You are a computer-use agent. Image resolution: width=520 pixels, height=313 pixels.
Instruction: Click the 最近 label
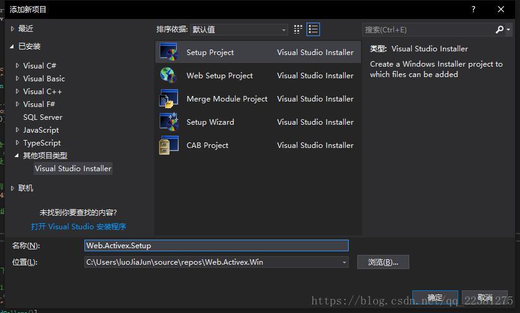[x=26, y=29]
